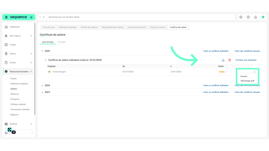
Task: Switch to Détails des salaires tab
Action: point(89,27)
